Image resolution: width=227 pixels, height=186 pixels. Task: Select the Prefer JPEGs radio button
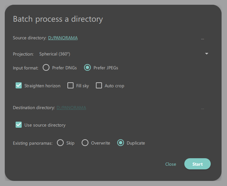(x=87, y=68)
